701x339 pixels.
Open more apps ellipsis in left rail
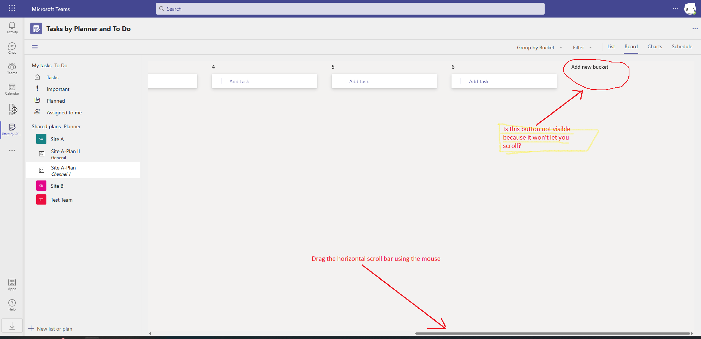(x=12, y=151)
